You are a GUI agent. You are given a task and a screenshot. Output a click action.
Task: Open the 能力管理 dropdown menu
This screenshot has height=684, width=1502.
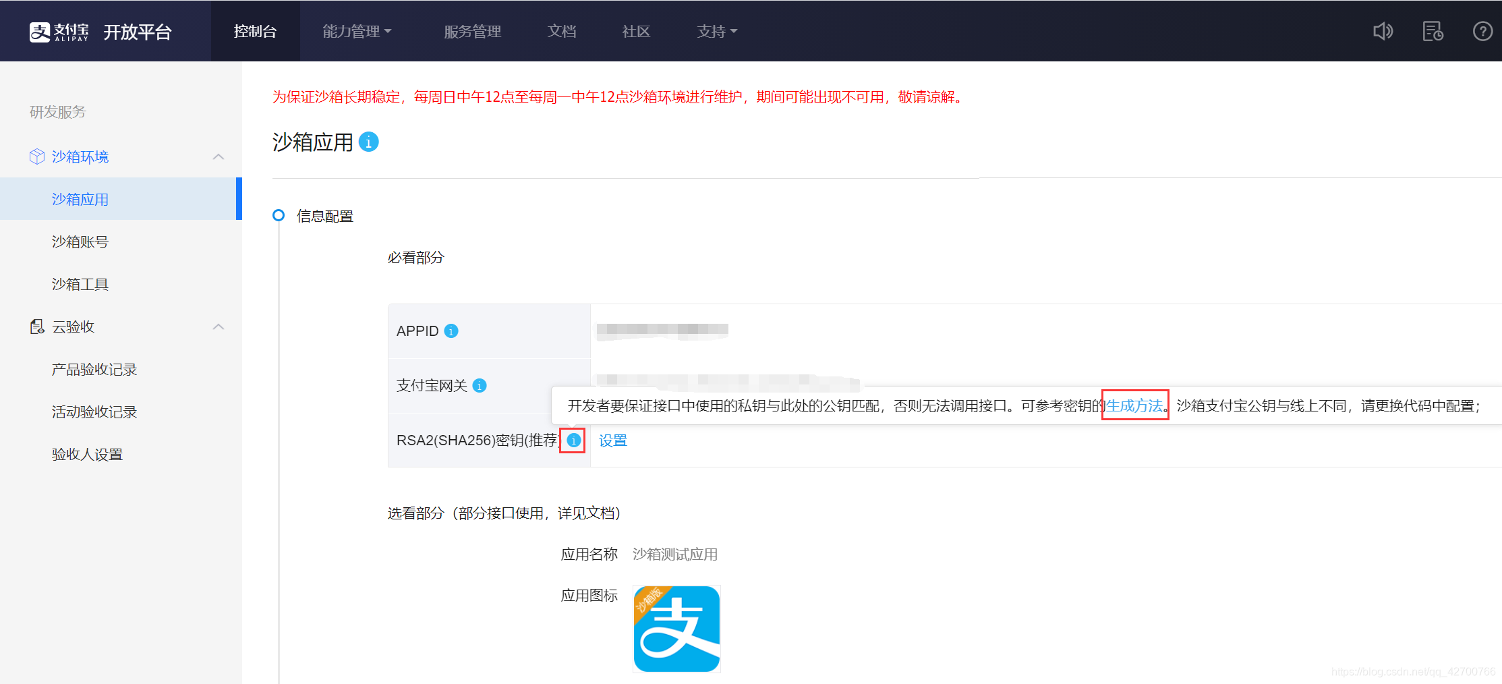(x=357, y=32)
